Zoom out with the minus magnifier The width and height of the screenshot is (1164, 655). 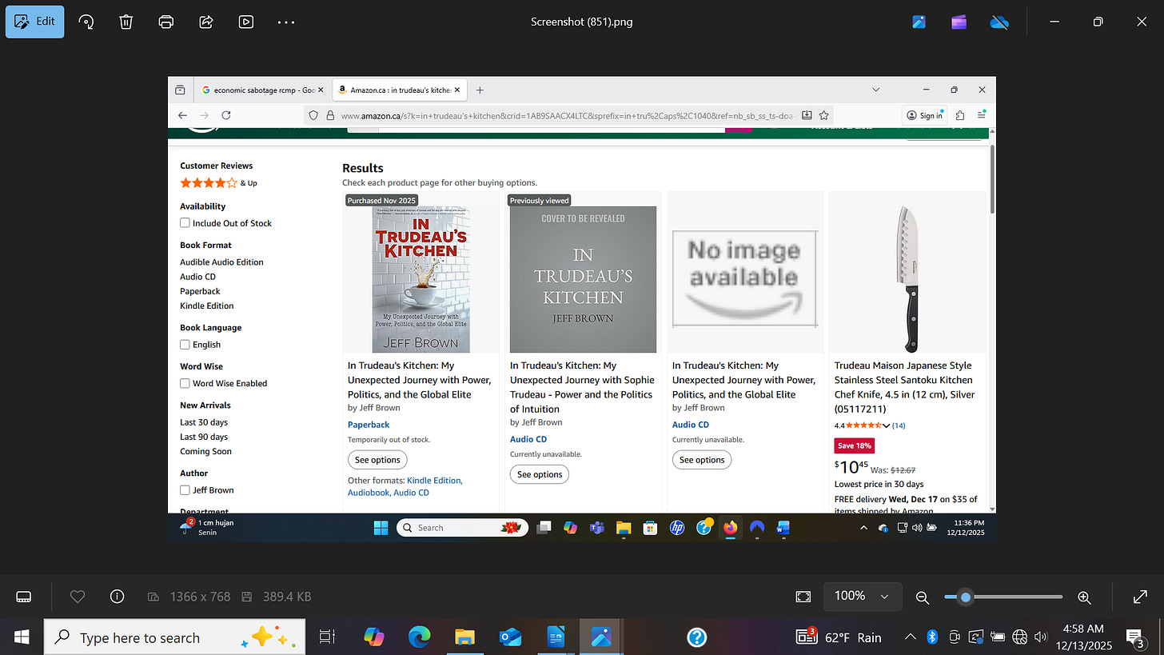[923, 597]
